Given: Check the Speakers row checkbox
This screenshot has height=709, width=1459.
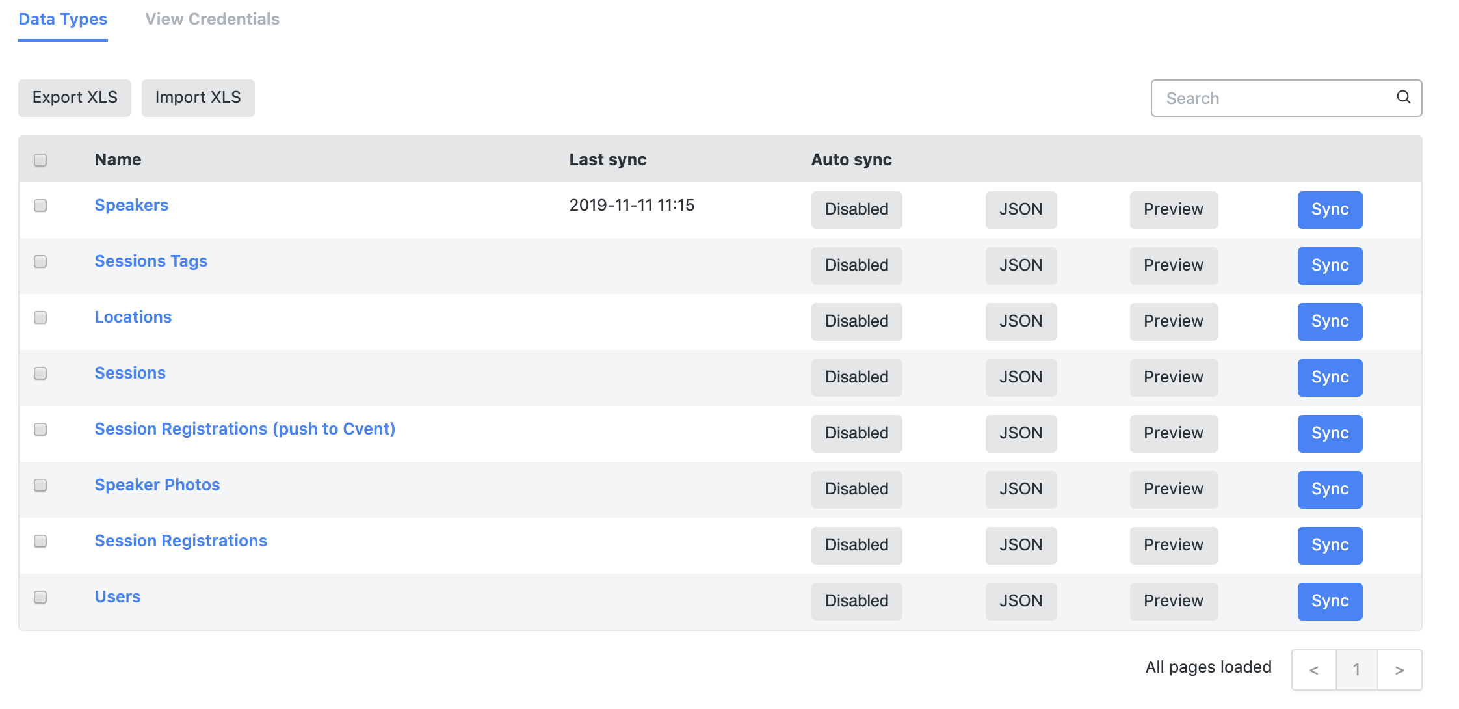Looking at the screenshot, I should pyautogui.click(x=40, y=206).
